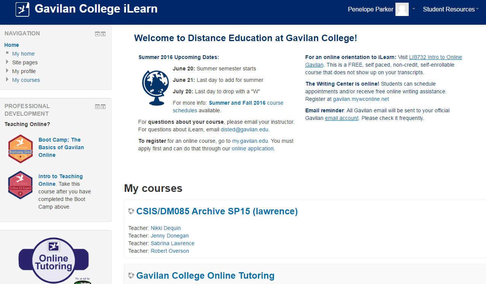Click the Online Ed Expert badge icon
The width and height of the screenshot is (486, 284).
pos(21,185)
